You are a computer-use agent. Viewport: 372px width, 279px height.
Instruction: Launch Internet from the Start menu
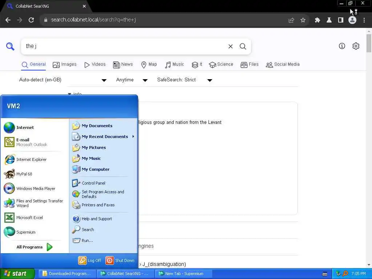[x=35, y=128]
